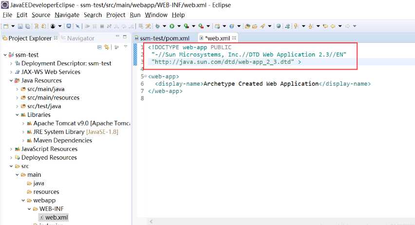Maximize the Project Explorer view
415x225 pixels.
pyautogui.click(x=125, y=37)
